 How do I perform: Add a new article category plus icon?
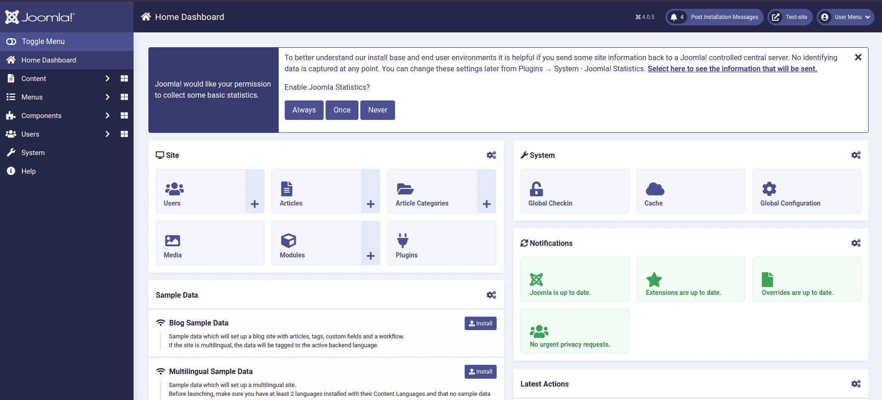(x=486, y=191)
